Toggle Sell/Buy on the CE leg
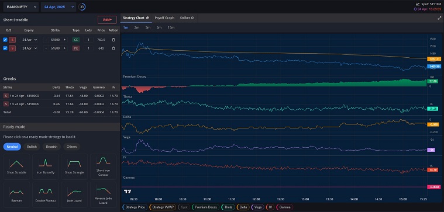The image size is (444, 212). click(x=12, y=40)
